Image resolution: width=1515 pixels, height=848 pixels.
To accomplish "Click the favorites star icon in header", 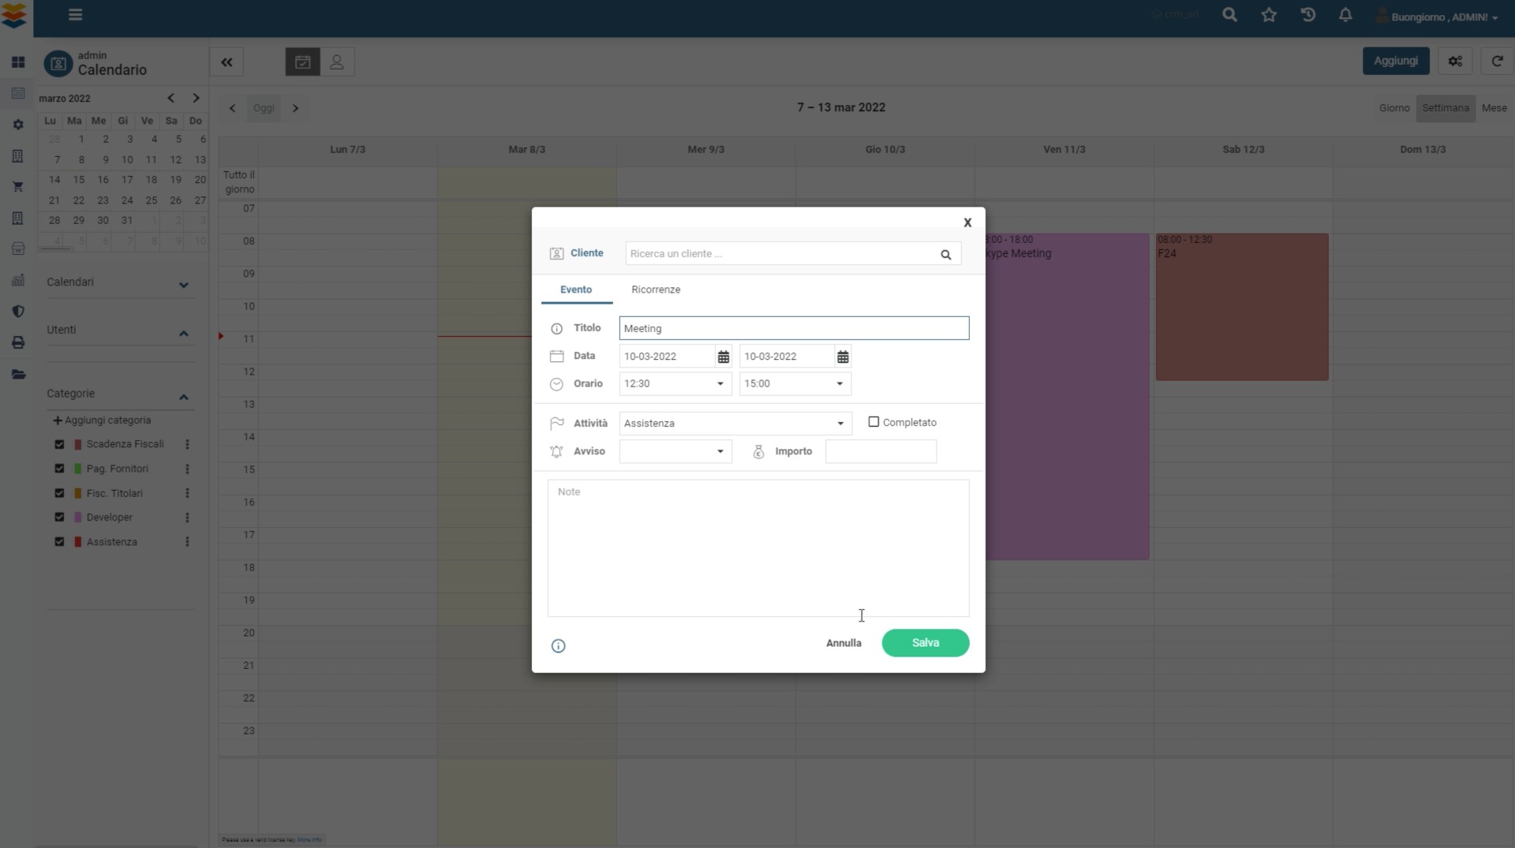I will click(1269, 15).
